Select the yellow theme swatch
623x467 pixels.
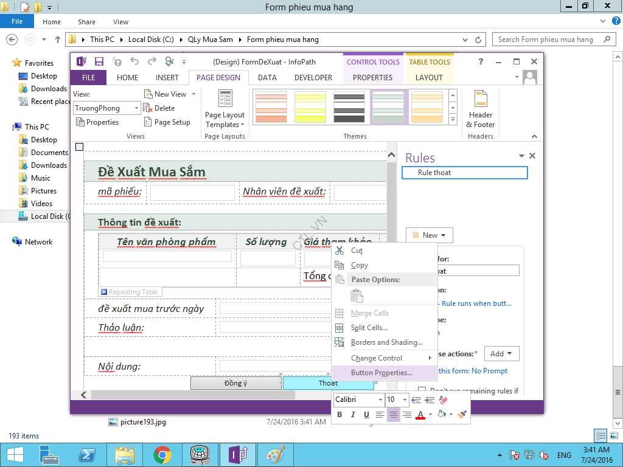[x=310, y=107]
